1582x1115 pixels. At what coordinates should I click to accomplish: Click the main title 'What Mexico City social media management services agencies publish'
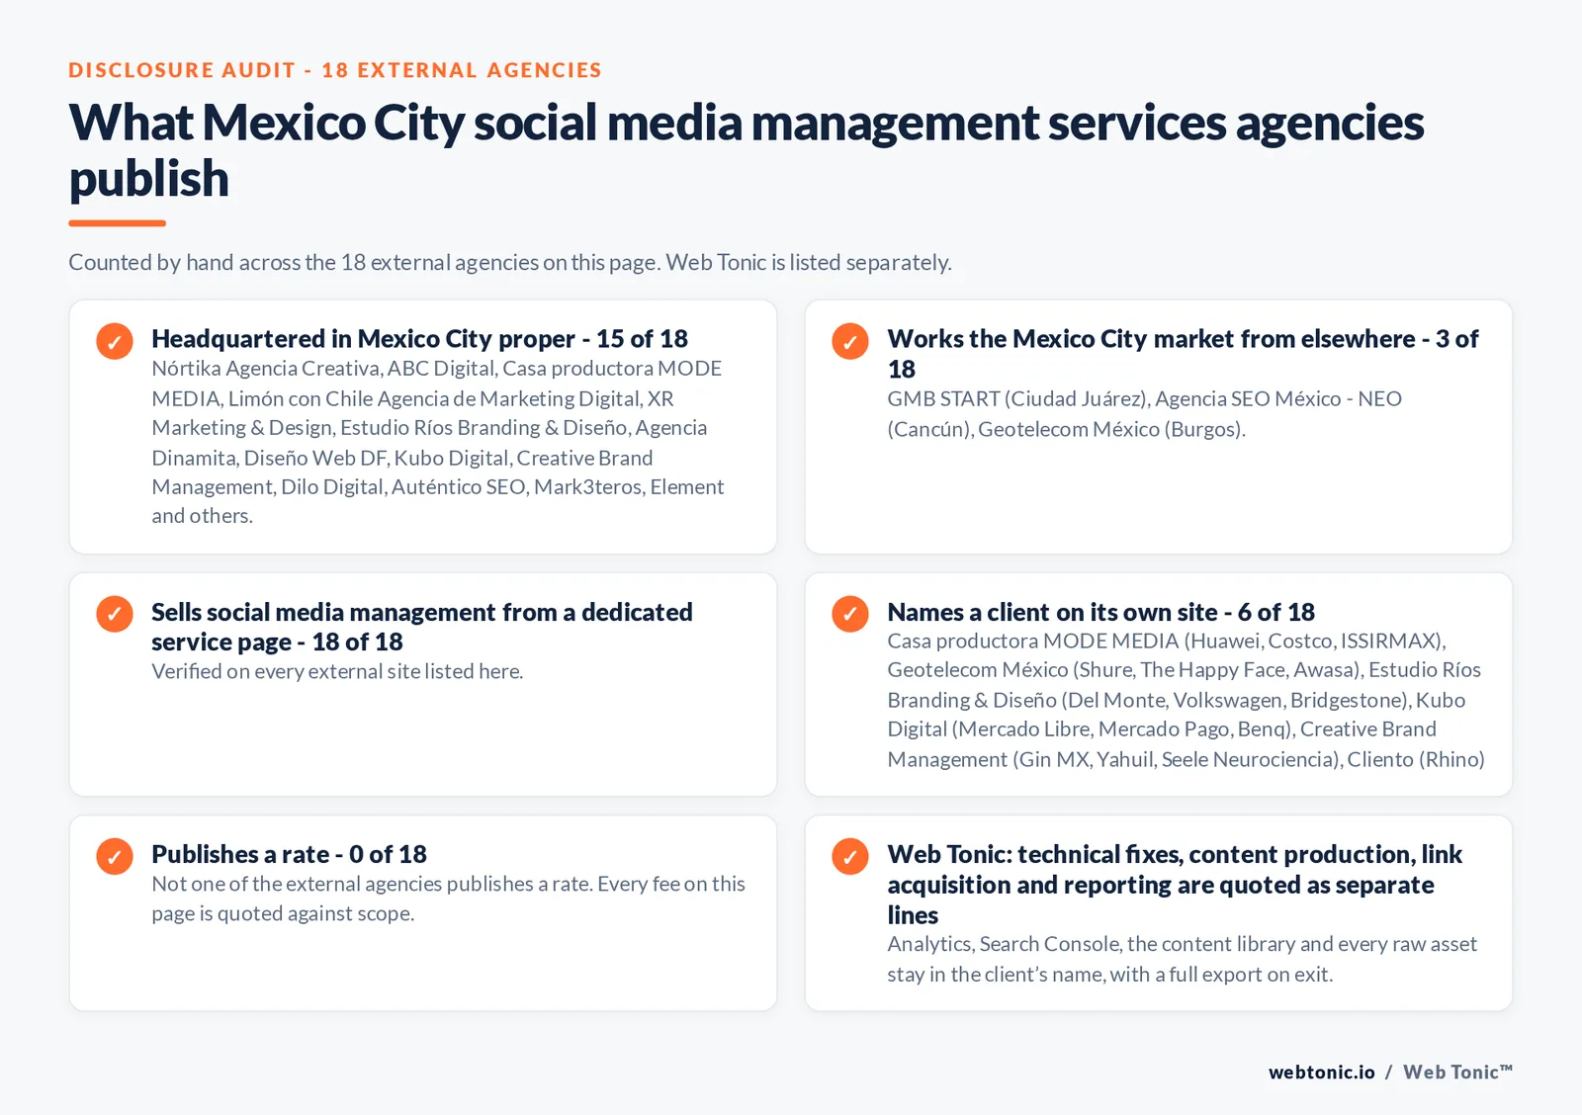(x=747, y=150)
